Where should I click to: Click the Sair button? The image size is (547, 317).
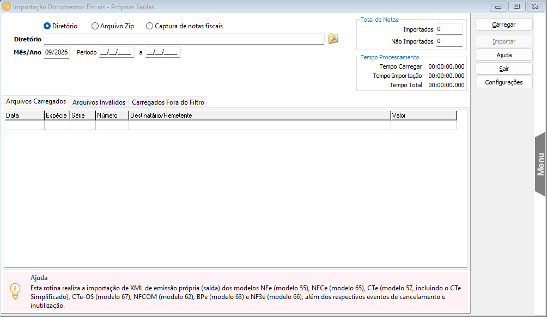pyautogui.click(x=504, y=69)
